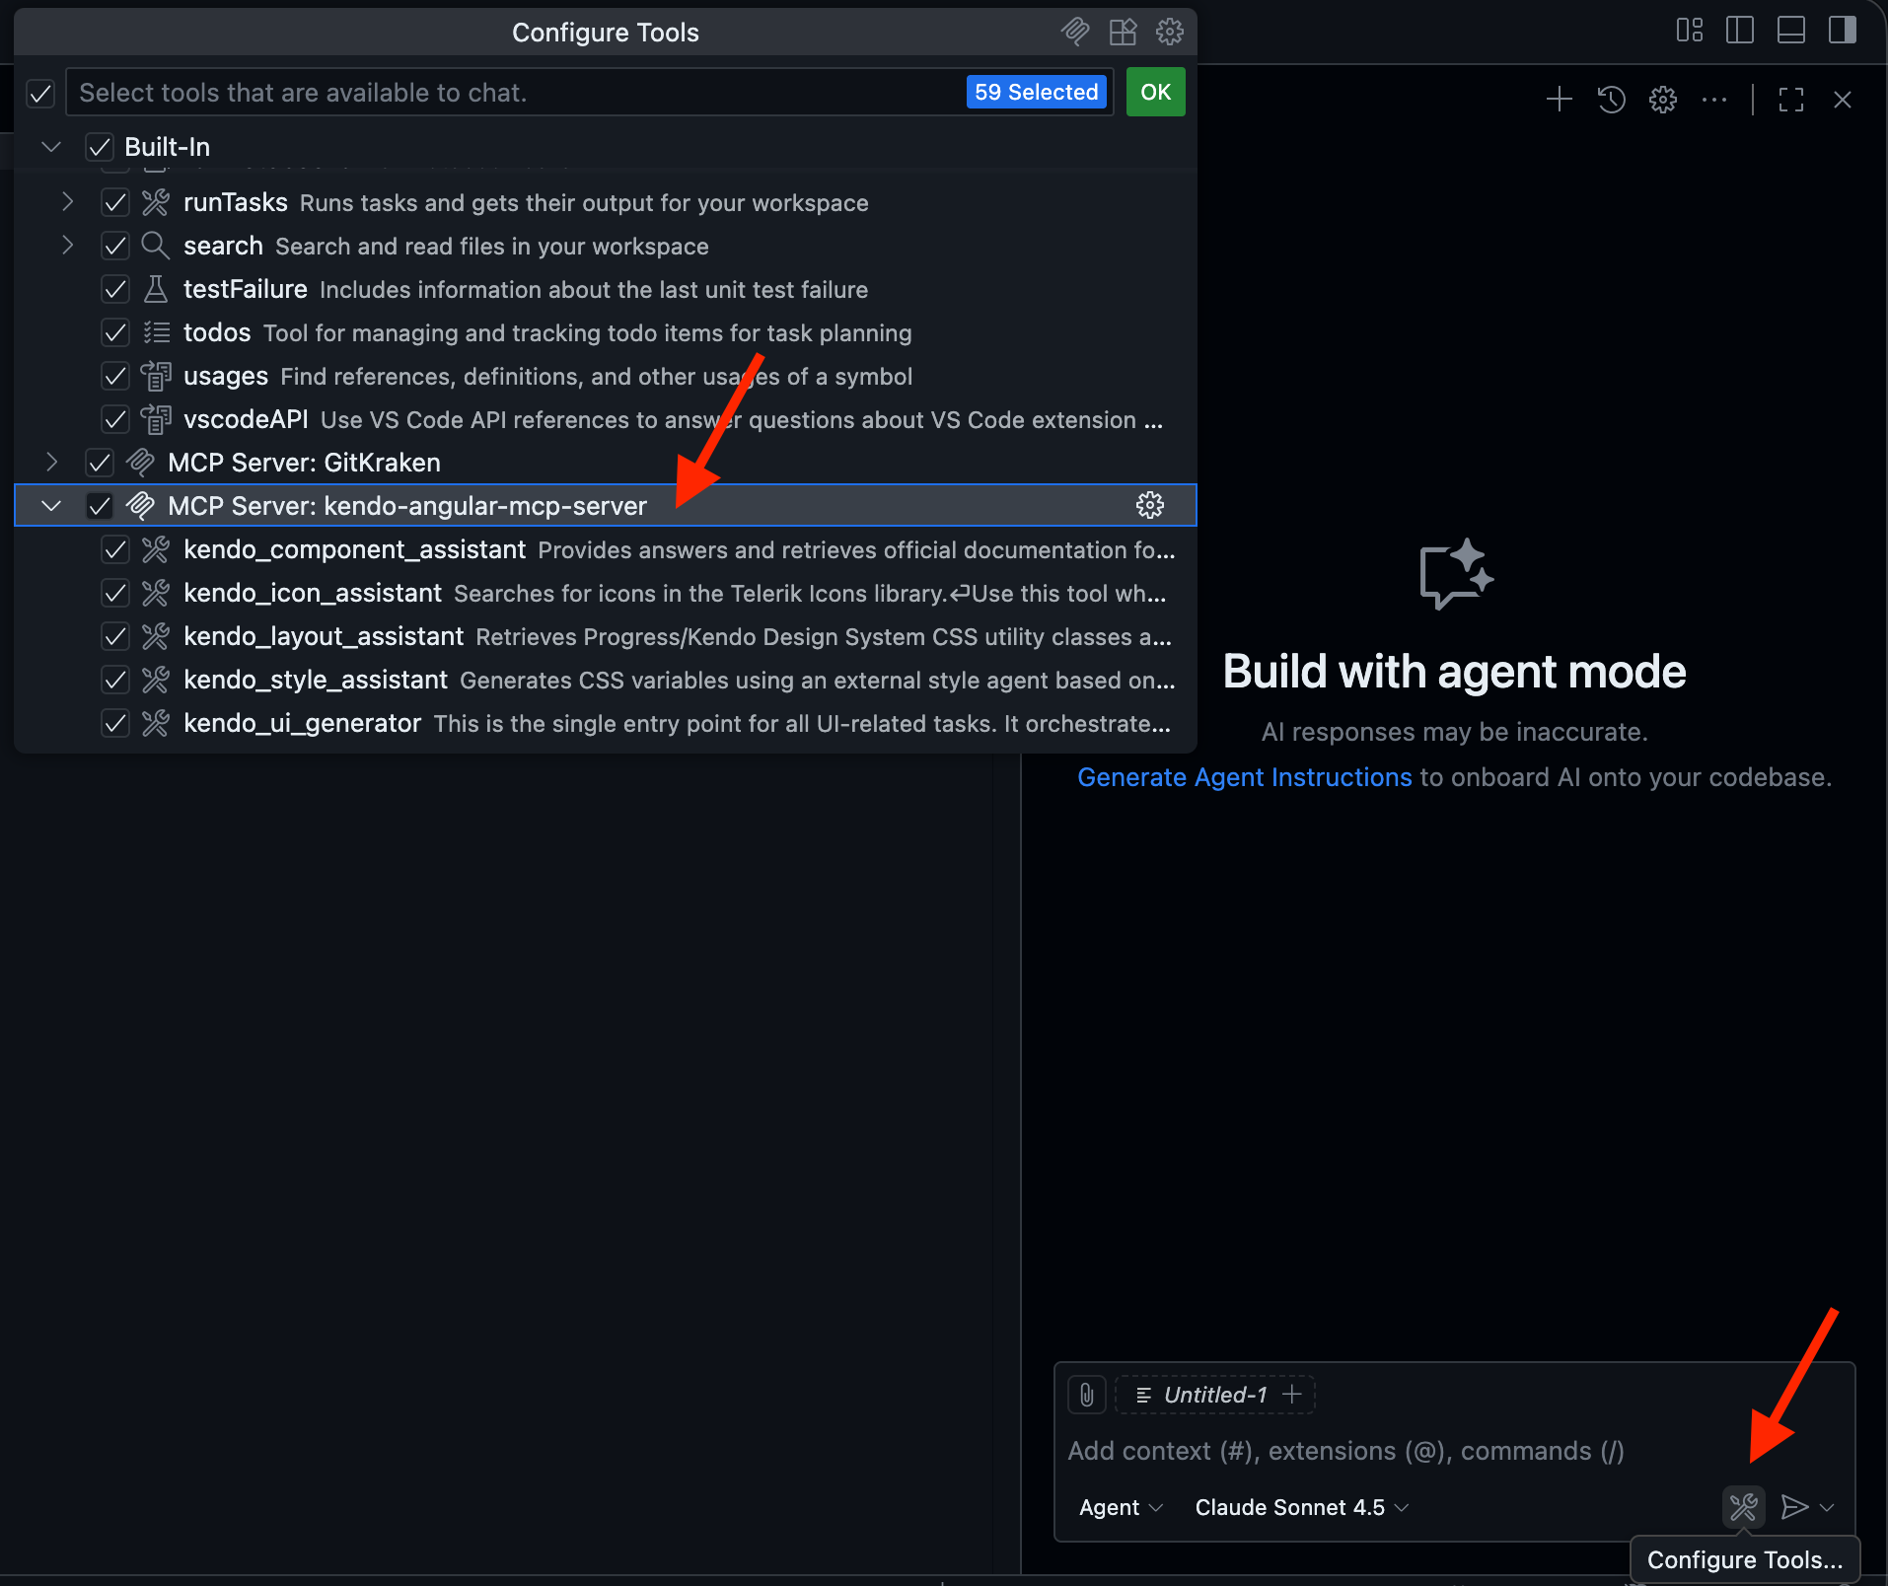Uncheck the runTasks checkbox
Viewport: 1888px width, 1586px height.
point(115,202)
